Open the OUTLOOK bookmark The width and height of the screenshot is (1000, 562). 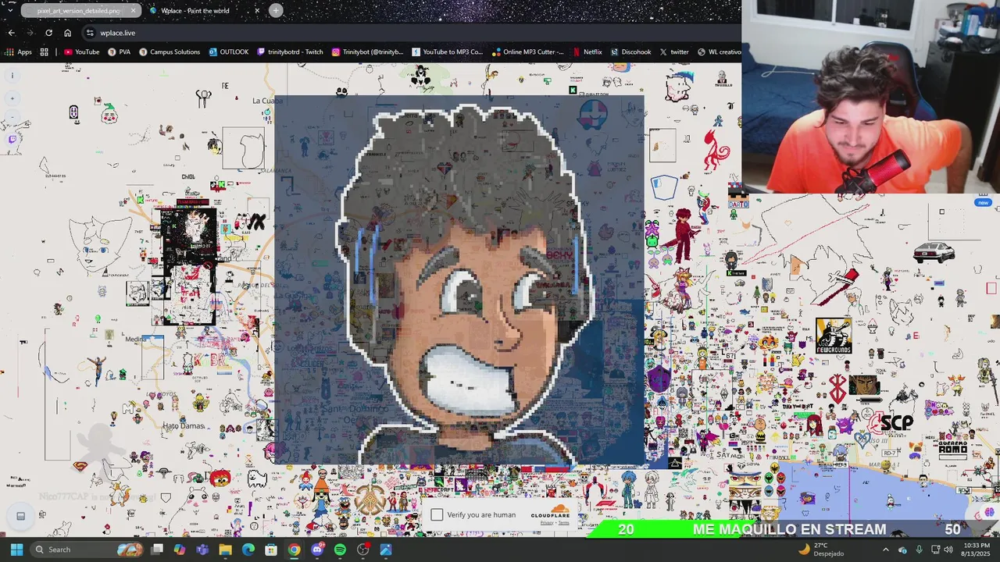(229, 52)
